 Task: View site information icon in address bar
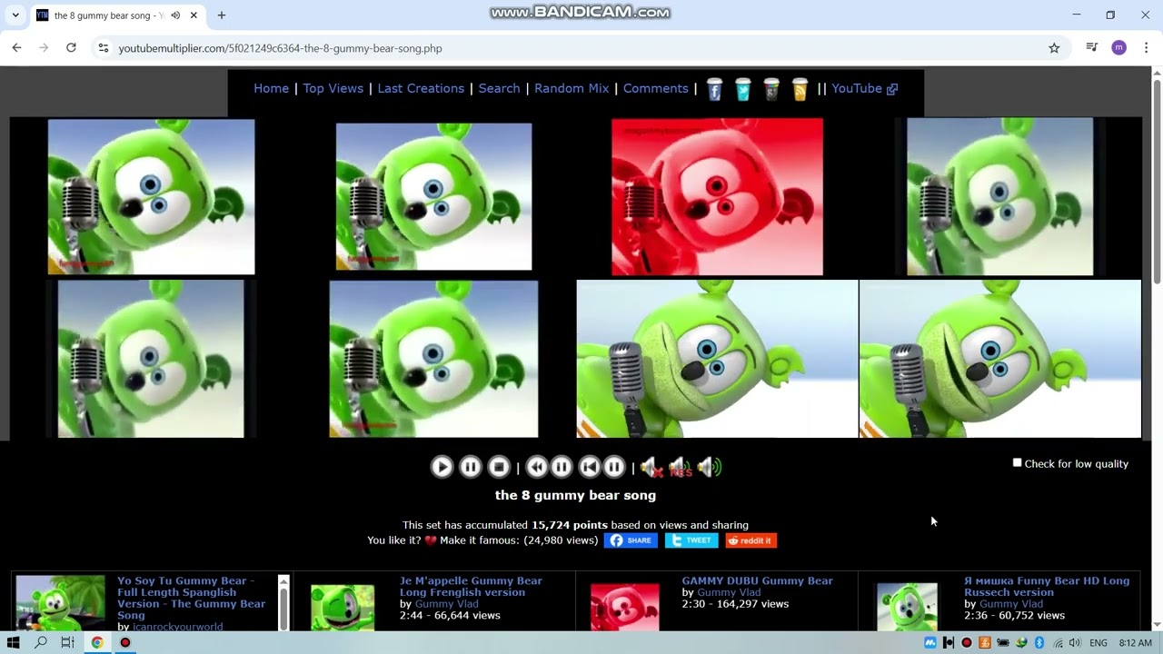[104, 48]
